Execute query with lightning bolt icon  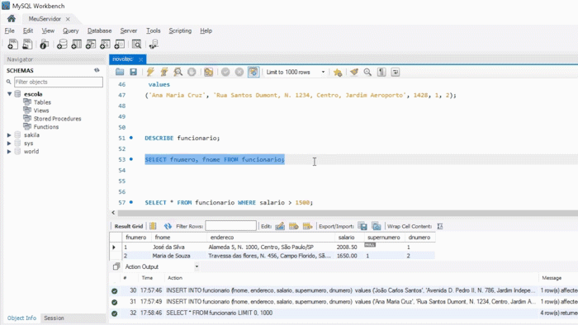pyautogui.click(x=150, y=72)
